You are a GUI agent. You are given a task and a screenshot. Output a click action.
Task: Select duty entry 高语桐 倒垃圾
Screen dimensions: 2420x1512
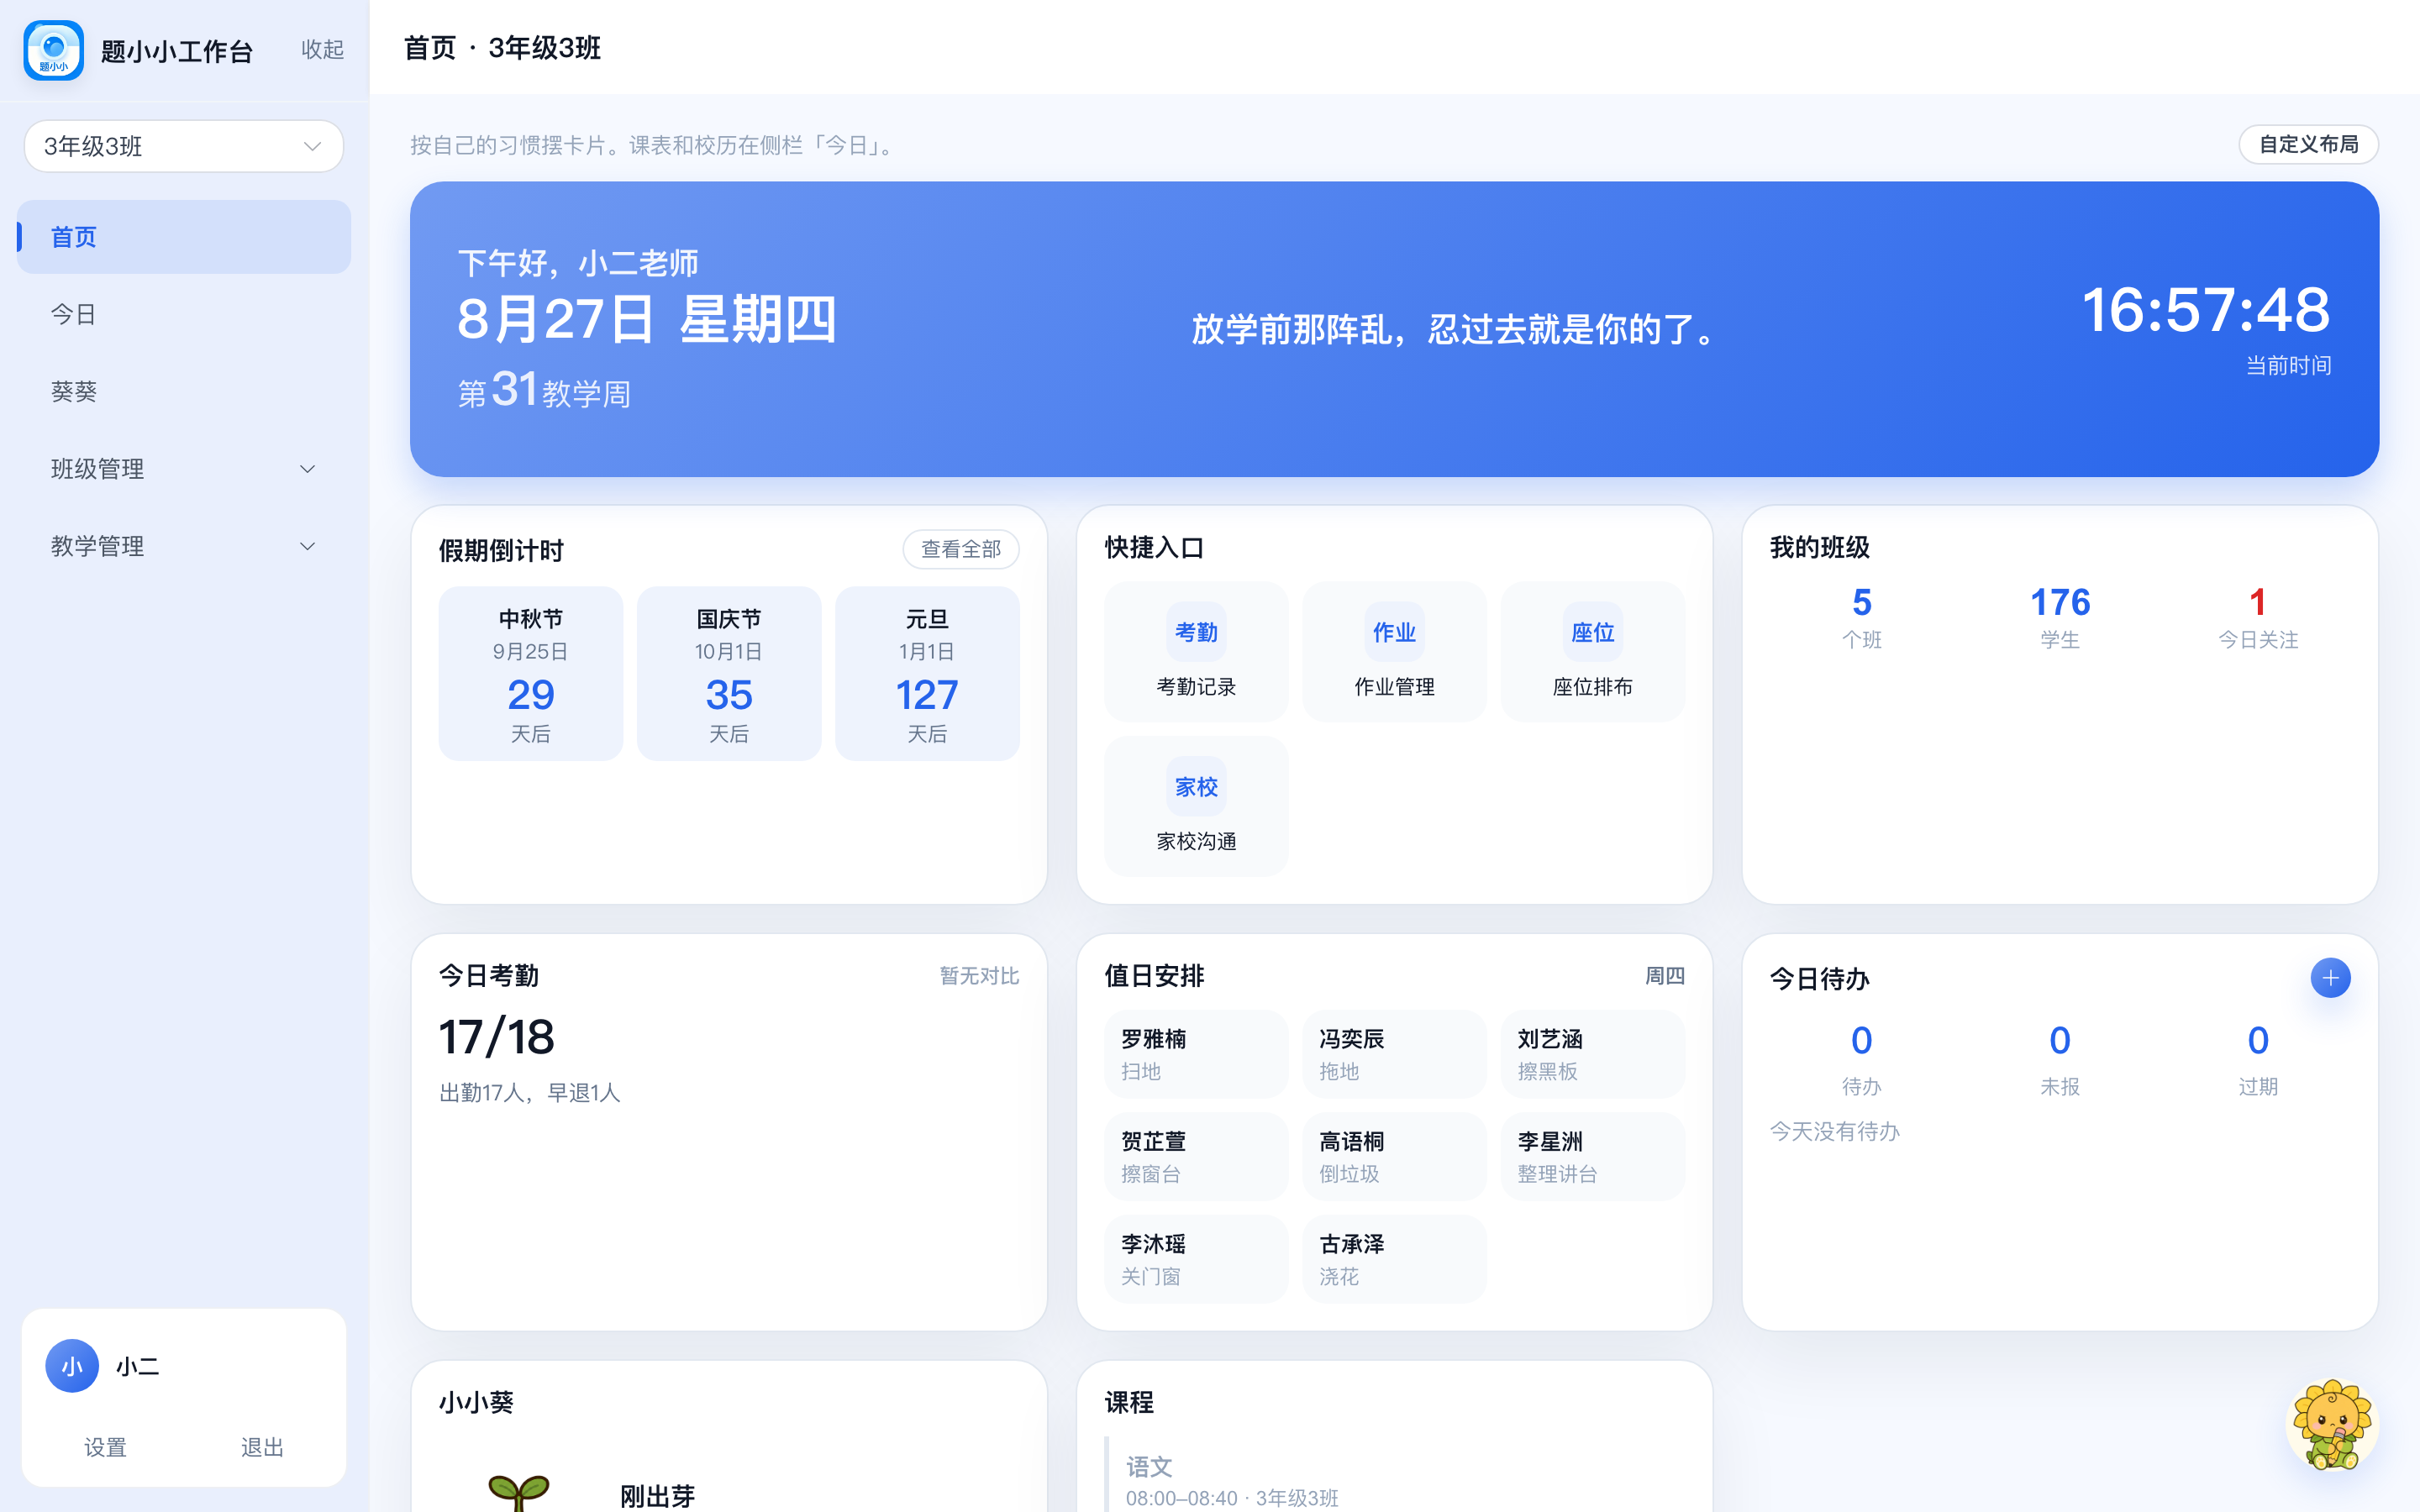pyautogui.click(x=1394, y=1156)
